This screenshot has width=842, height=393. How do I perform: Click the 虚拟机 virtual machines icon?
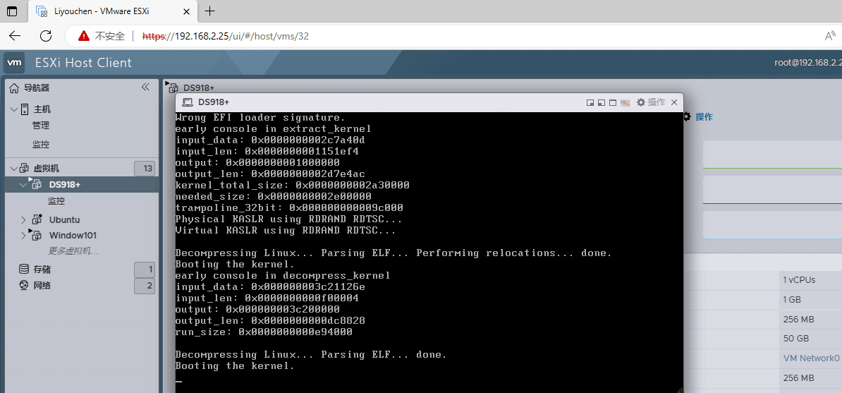(x=25, y=168)
